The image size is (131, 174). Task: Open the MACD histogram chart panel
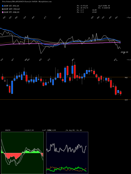[x=22, y=153]
